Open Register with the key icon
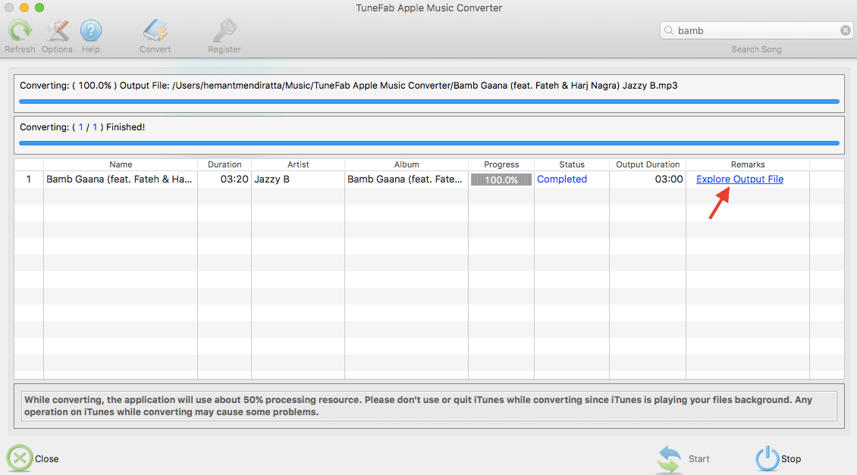The height and width of the screenshot is (475, 857). [x=224, y=30]
